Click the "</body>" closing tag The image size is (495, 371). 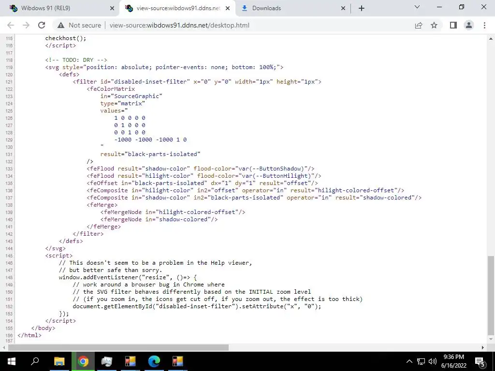(43, 328)
